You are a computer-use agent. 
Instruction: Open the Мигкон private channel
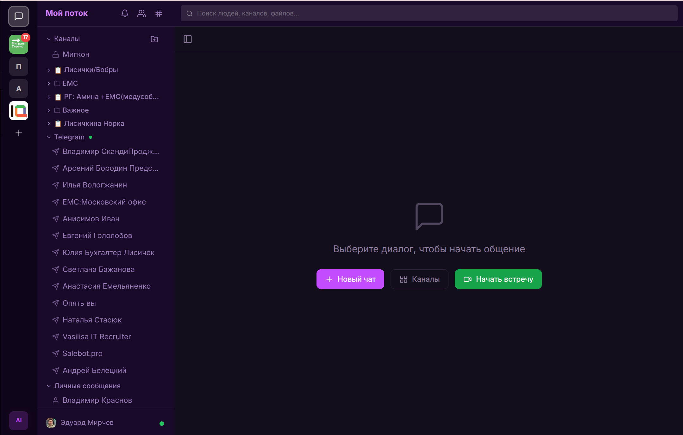click(x=76, y=55)
